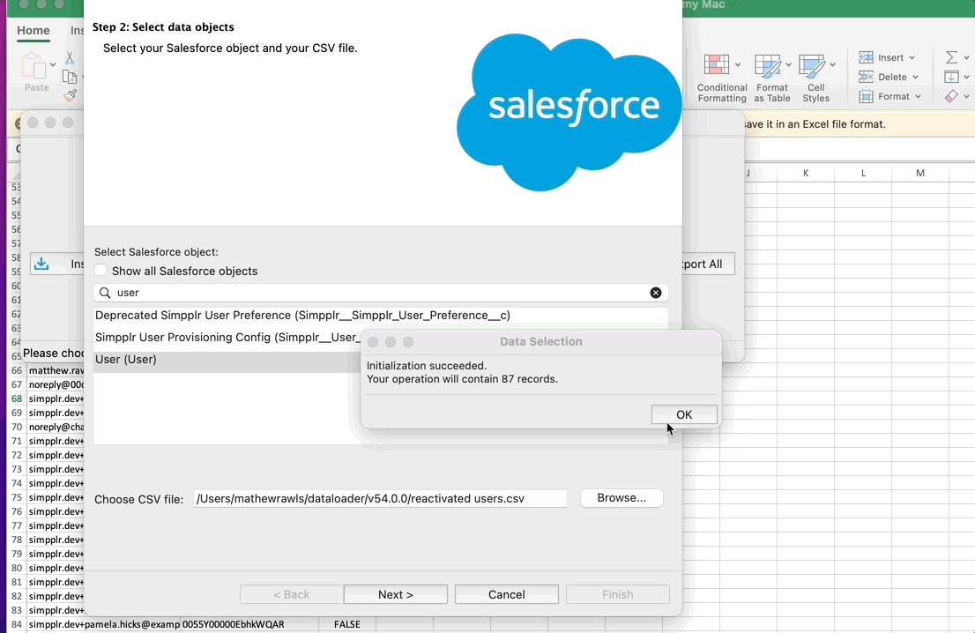Click the Insert cells icon in Excel
This screenshot has width=975, height=633.
(x=866, y=57)
